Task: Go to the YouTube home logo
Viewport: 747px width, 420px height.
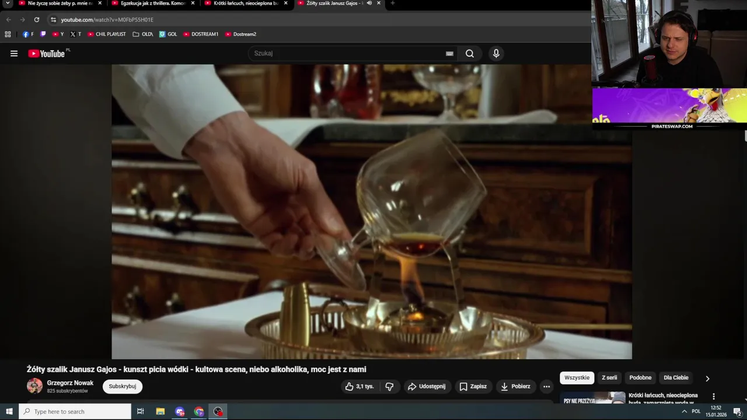Action: coord(46,54)
